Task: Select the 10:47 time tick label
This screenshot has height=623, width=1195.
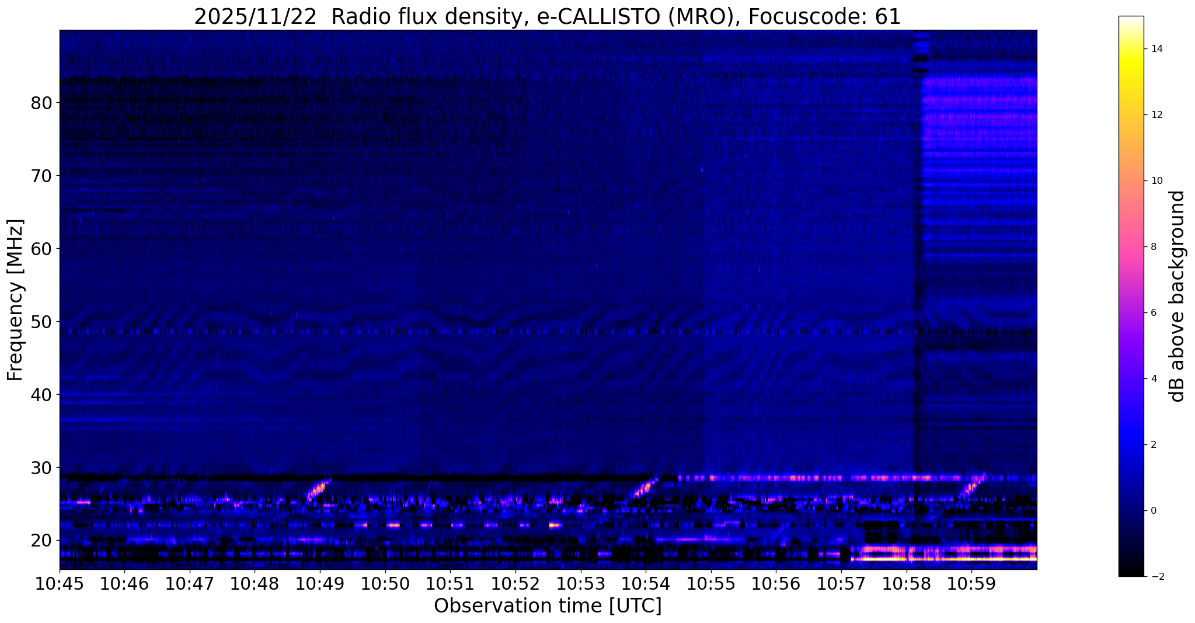Action: pos(190,584)
